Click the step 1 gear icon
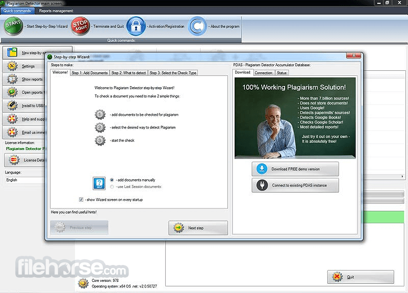408x293 pixels. tap(100, 114)
